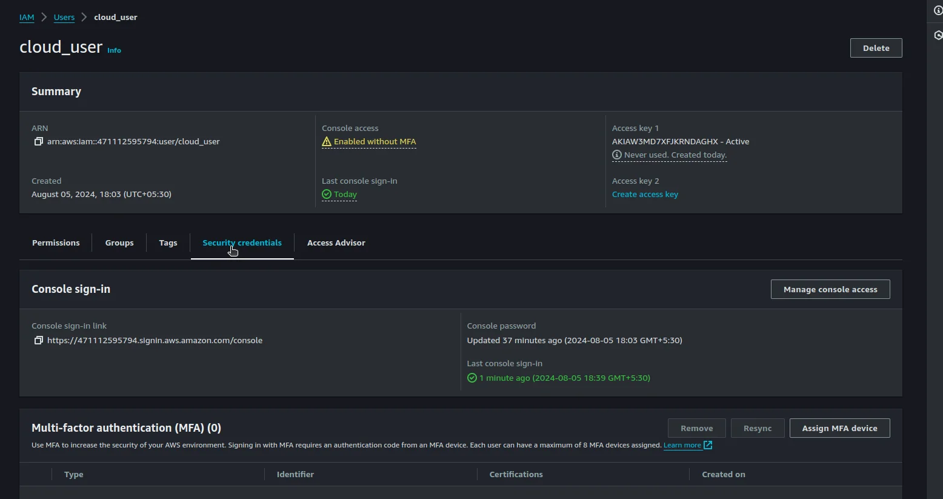Go to the Access Advisor tab
Screen dimensions: 943x499
point(336,243)
